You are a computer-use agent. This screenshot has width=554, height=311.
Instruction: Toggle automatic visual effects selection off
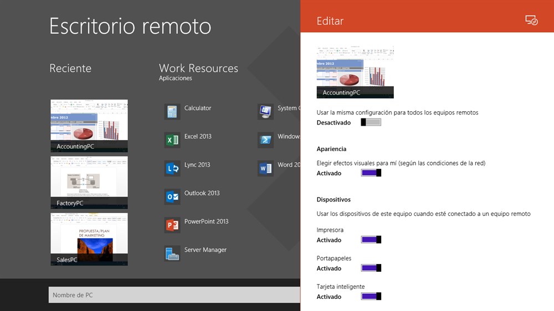371,173
